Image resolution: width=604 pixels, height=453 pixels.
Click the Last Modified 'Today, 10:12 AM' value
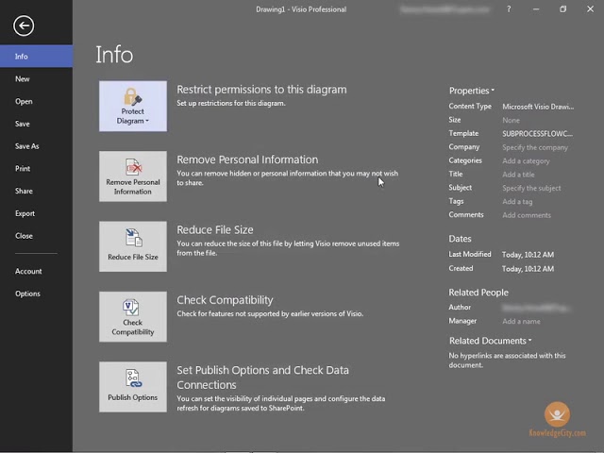[x=528, y=255]
